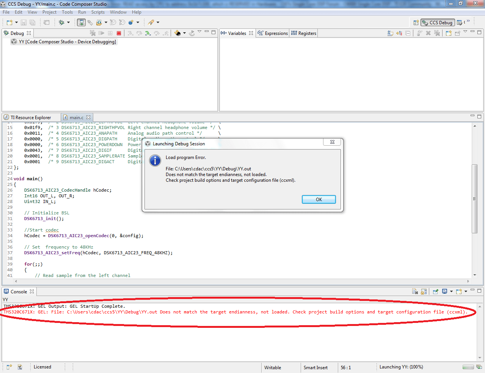Expand the Open Console dropdown menu
The height and width of the screenshot is (373, 485).
(x=466, y=291)
